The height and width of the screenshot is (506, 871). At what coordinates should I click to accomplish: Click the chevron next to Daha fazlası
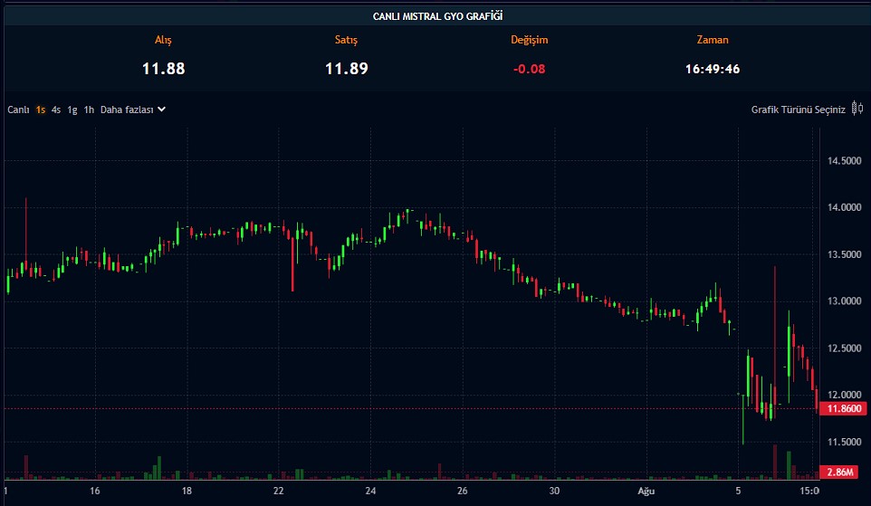coord(162,110)
